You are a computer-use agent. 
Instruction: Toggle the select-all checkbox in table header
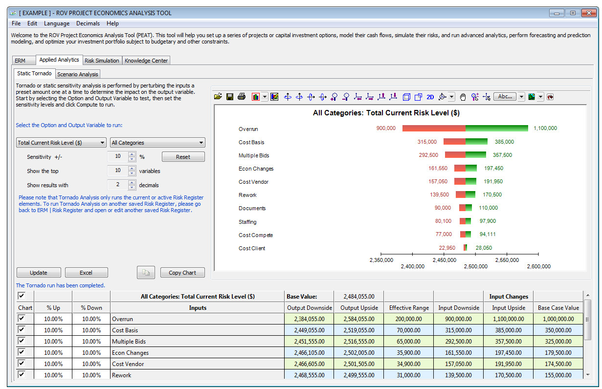[x=22, y=296]
